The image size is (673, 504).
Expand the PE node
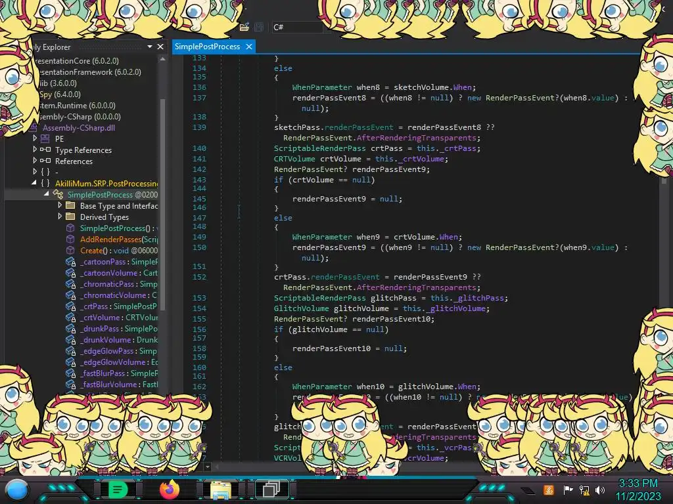click(x=35, y=138)
